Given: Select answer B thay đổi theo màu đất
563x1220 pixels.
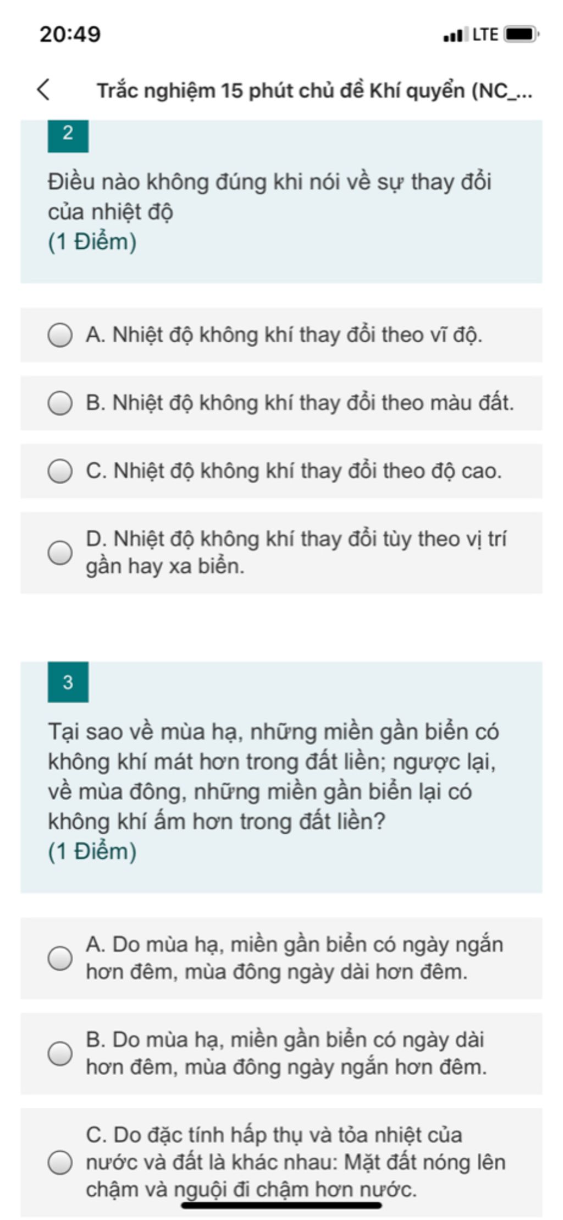Looking at the screenshot, I should coord(281,403).
